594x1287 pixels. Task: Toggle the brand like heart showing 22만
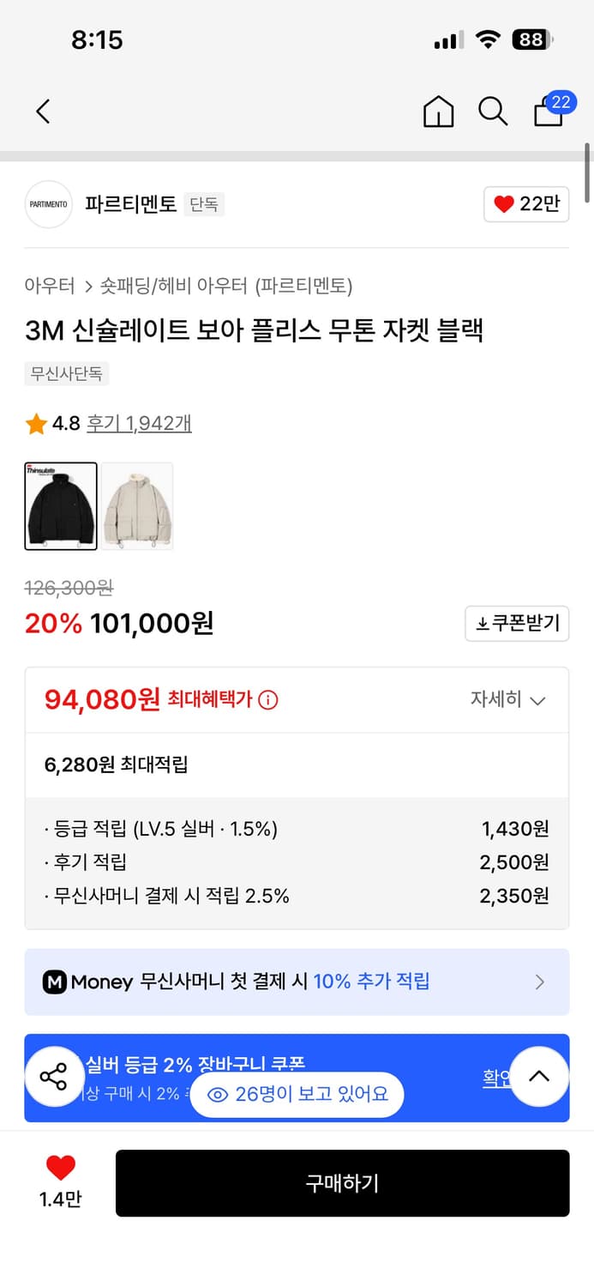(x=525, y=204)
